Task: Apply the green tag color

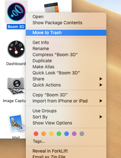Action: [59, 134]
